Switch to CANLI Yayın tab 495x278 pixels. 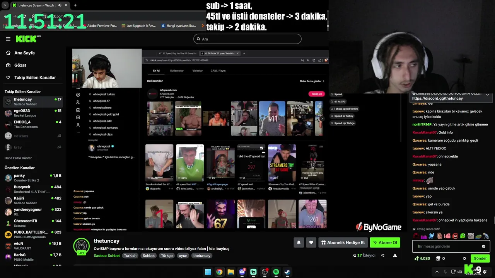coord(218,71)
